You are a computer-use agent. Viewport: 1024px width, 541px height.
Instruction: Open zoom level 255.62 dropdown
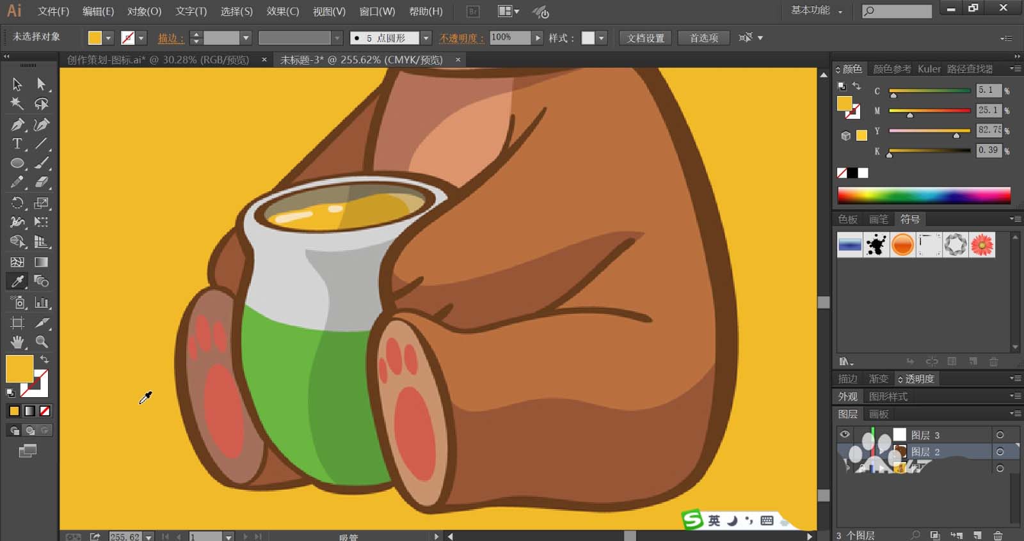[x=148, y=537]
